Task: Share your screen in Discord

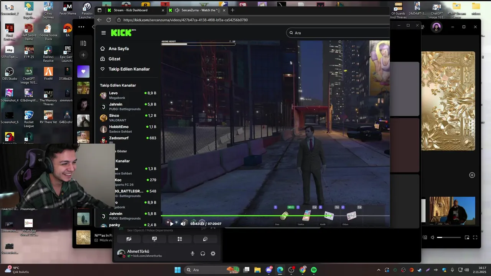Action: [154, 239]
